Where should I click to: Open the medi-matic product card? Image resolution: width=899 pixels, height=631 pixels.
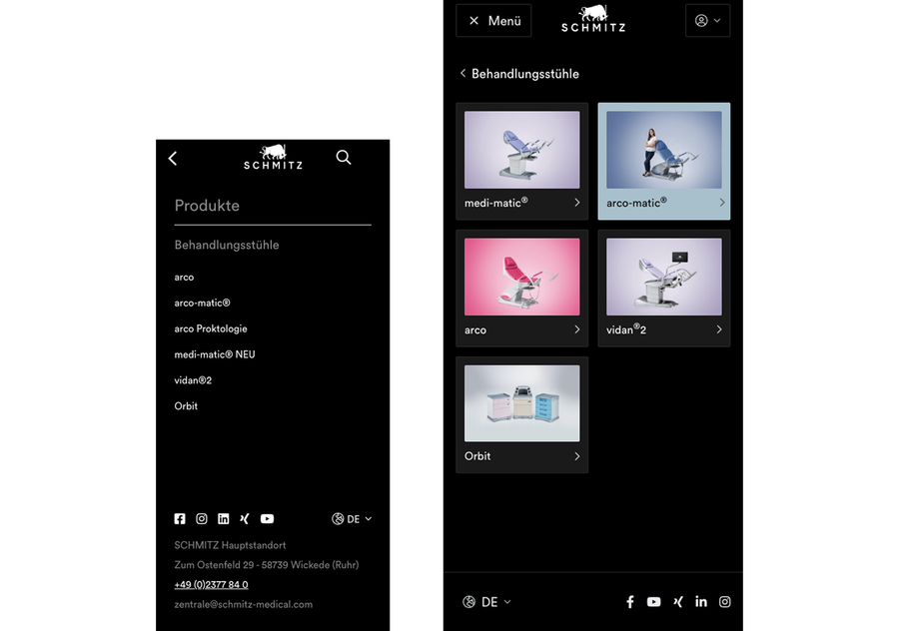[x=521, y=161]
